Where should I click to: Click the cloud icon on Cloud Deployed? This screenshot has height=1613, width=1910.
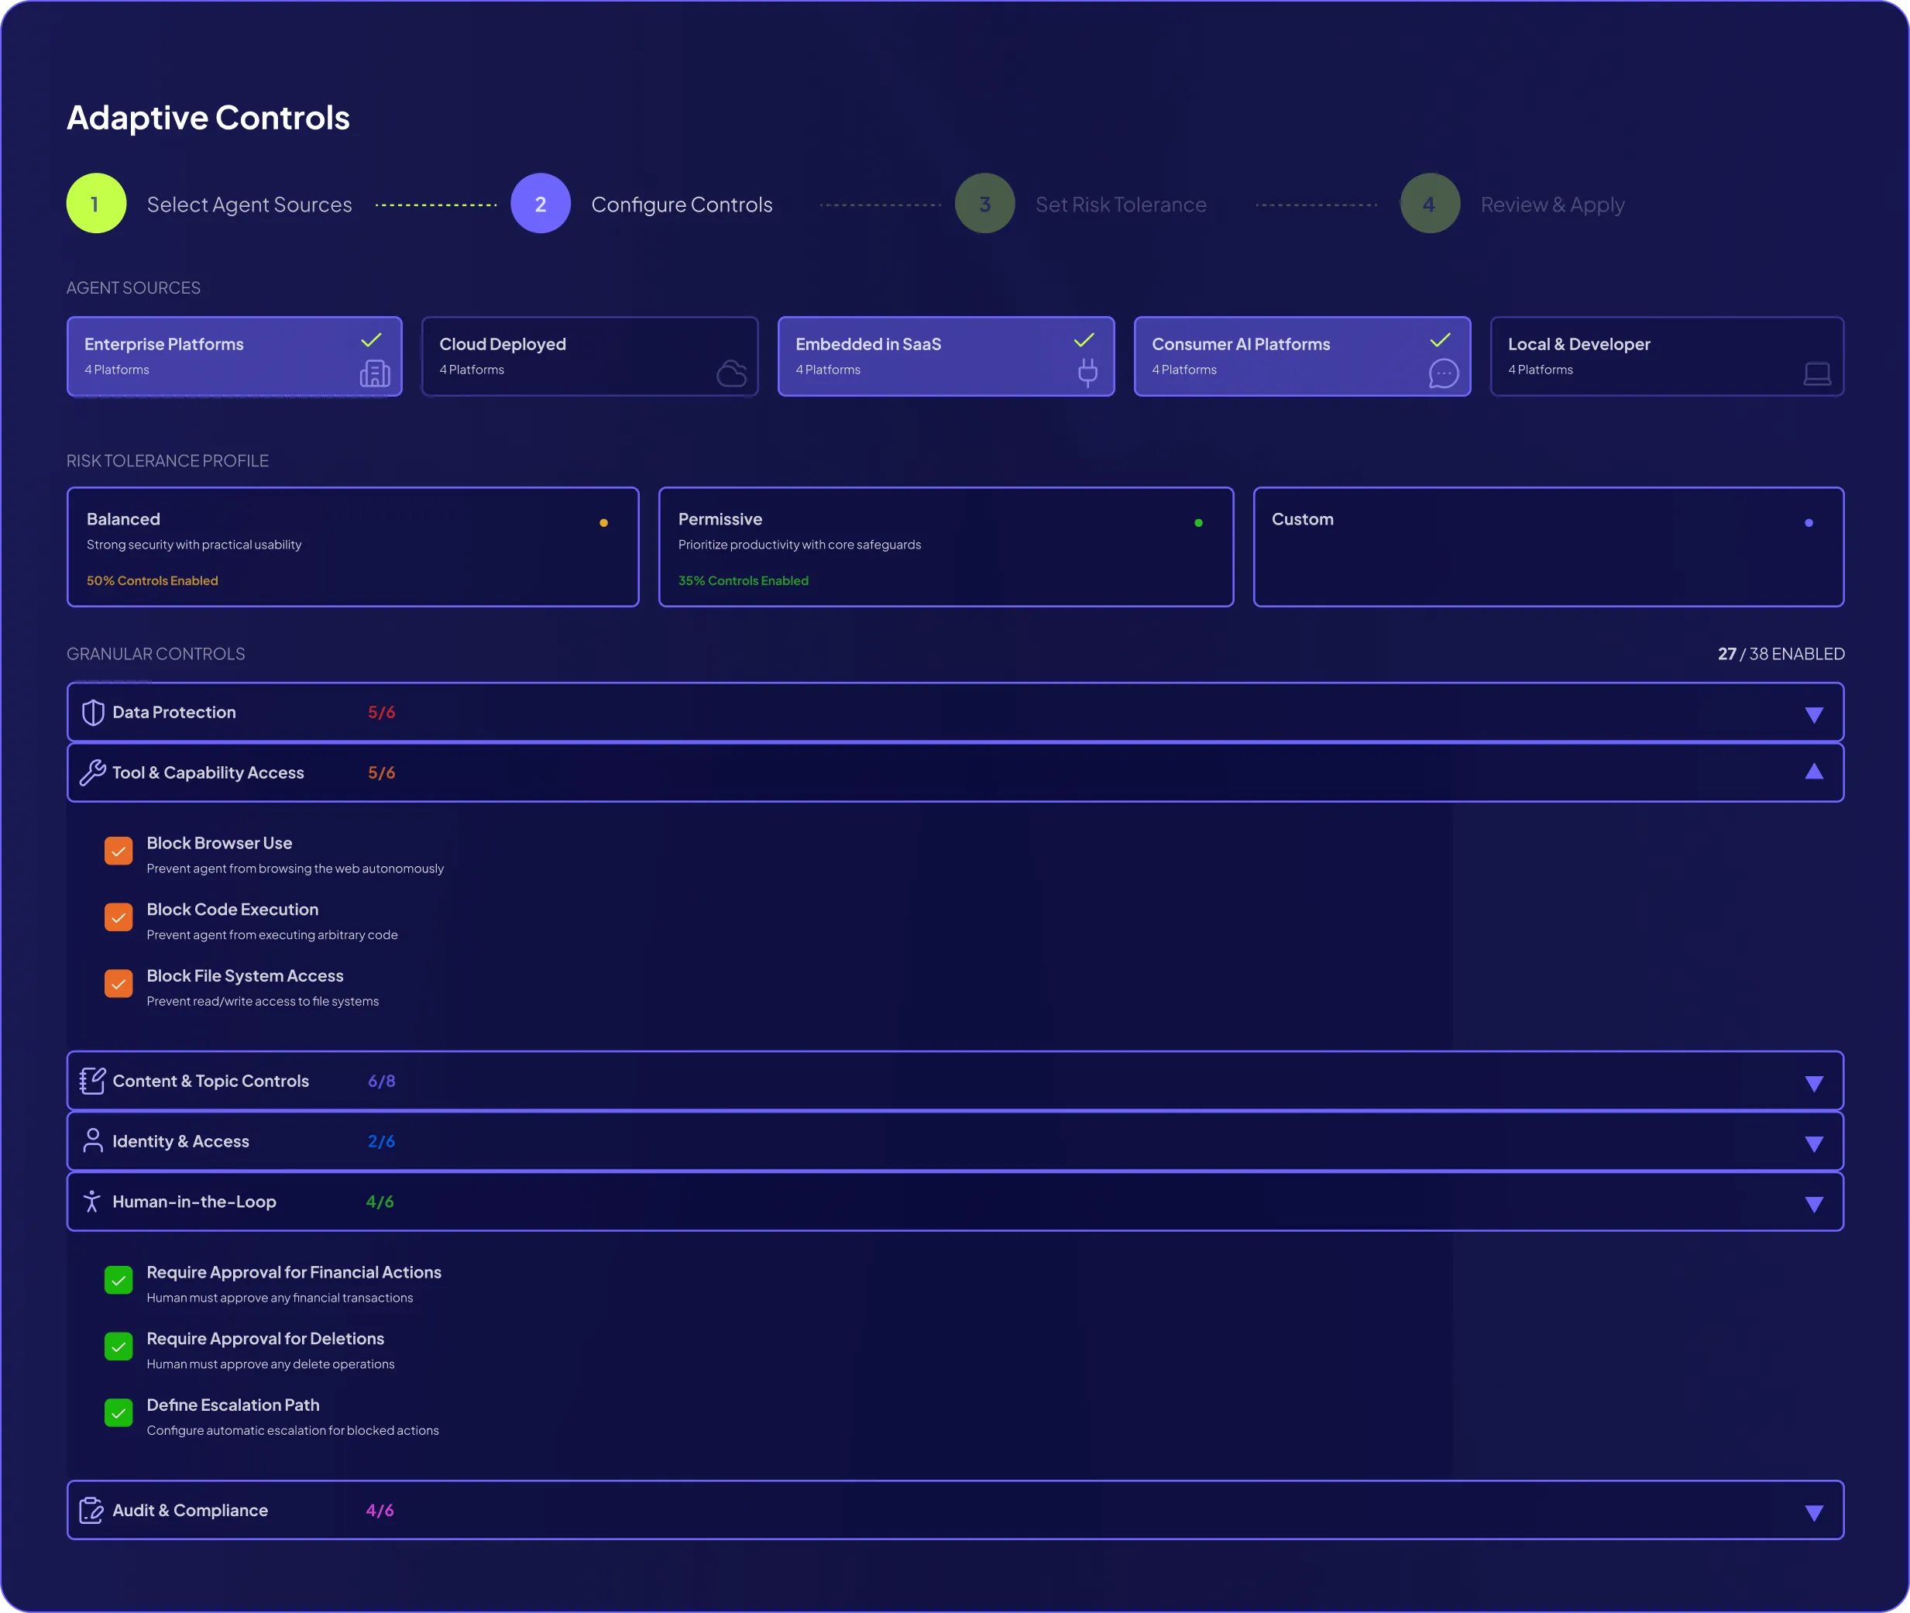(x=731, y=373)
